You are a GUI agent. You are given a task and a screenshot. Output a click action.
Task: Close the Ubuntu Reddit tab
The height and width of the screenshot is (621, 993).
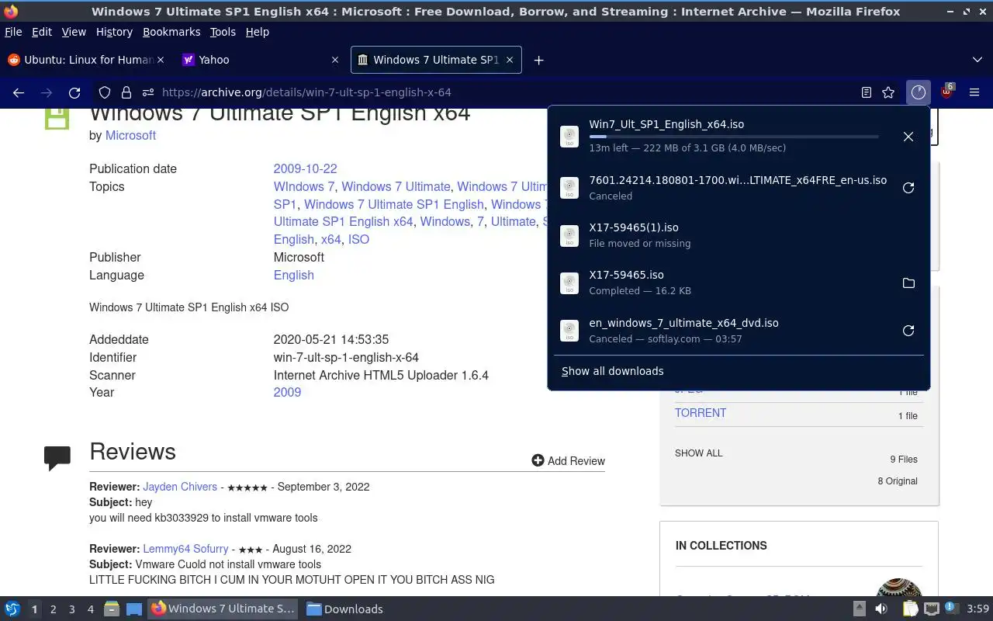tap(161, 60)
